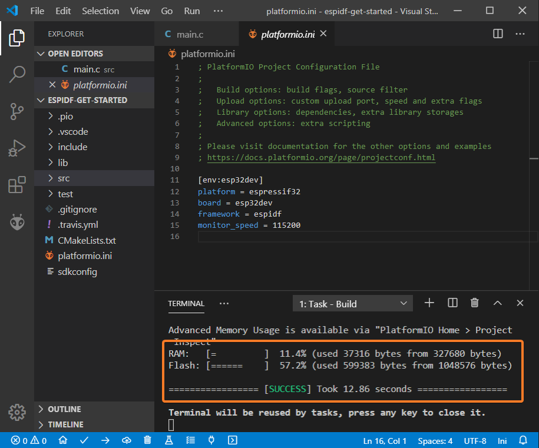Open .travis.yml file

(94, 225)
